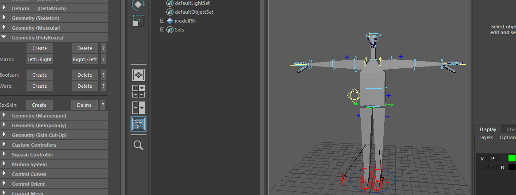Open help for the BoxSkin row
This screenshot has height=195, width=516.
(103, 105)
